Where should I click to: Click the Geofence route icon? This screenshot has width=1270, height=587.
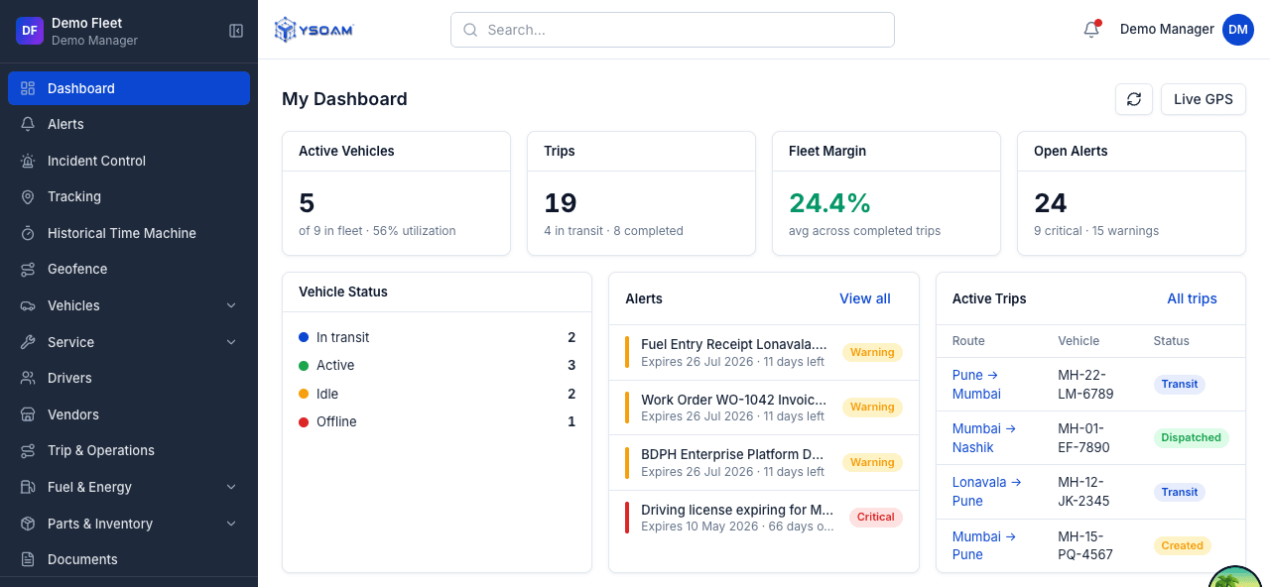pos(28,269)
